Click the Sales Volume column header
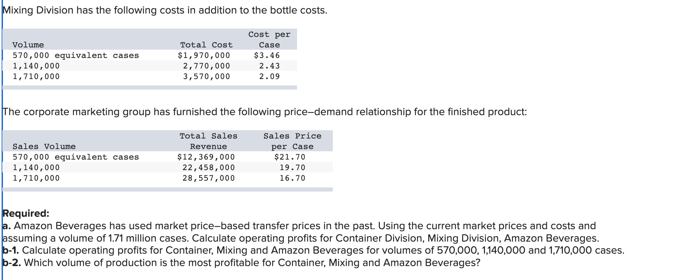 point(44,146)
